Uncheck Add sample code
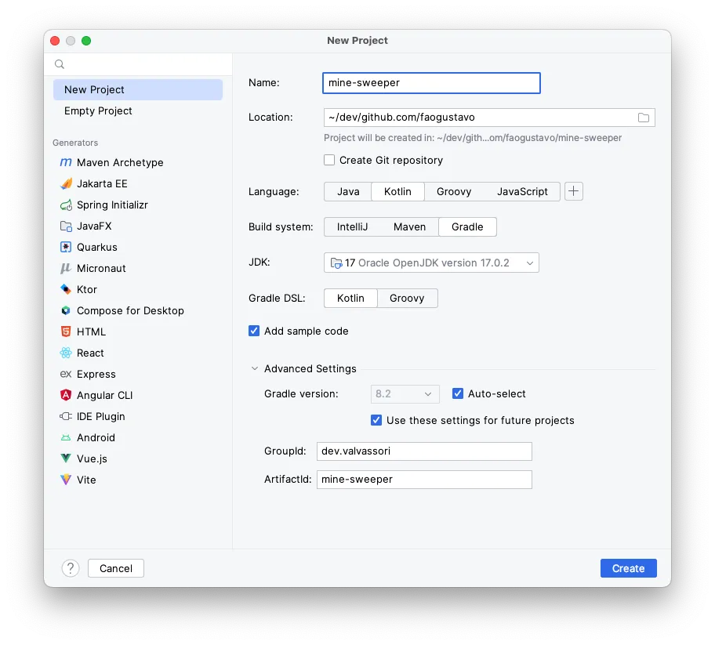This screenshot has width=715, height=645. 254,331
